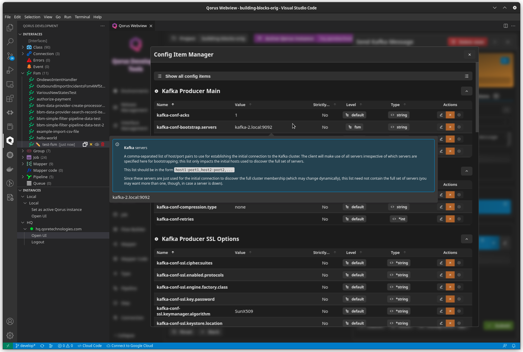Open Accounts icon in activity bar

pos(10,321)
